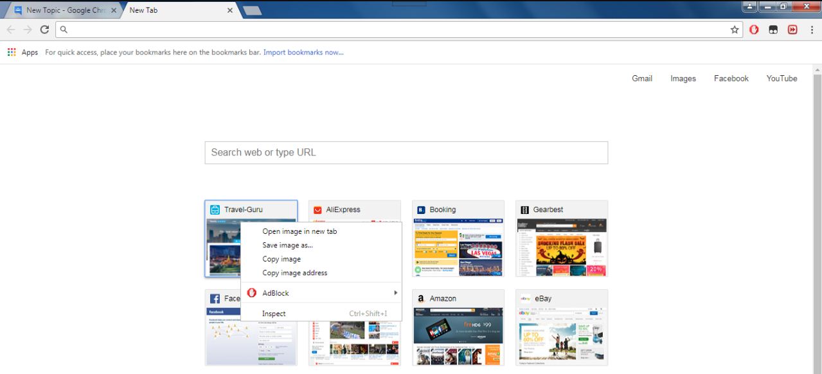The height and width of the screenshot is (374, 822).
Task: Open the Images link
Action: point(683,78)
